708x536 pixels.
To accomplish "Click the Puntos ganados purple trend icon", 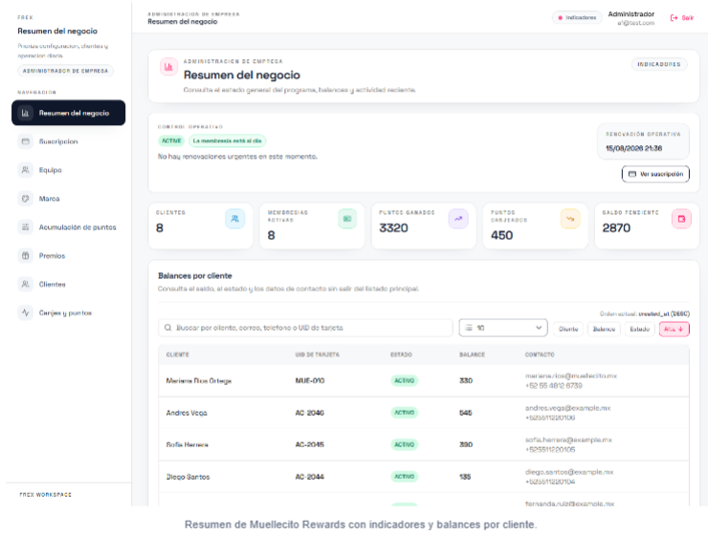I will pos(458,219).
